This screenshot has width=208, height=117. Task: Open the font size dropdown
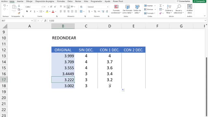pos(48,7)
